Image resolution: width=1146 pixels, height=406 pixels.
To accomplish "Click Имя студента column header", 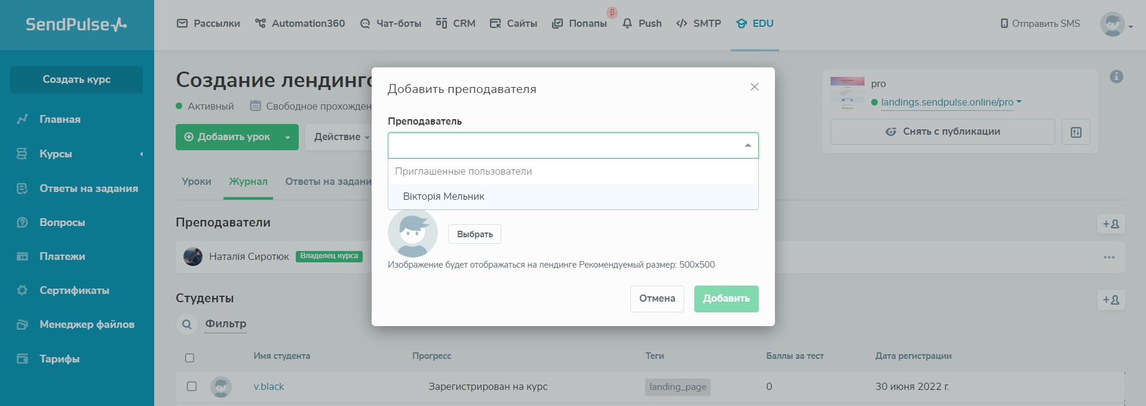I will 281,356.
